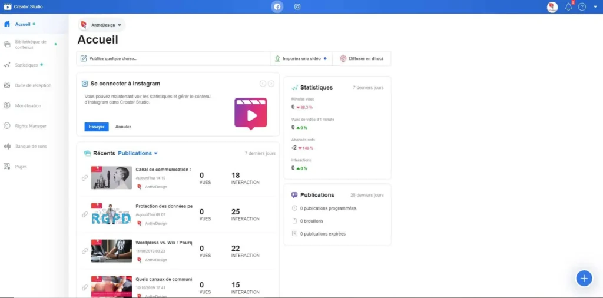Click Publiez quelque chose field
This screenshot has width=603, height=298.
point(174,59)
